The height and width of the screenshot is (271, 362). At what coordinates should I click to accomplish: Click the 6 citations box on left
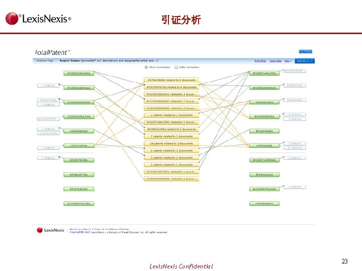click(x=48, y=104)
